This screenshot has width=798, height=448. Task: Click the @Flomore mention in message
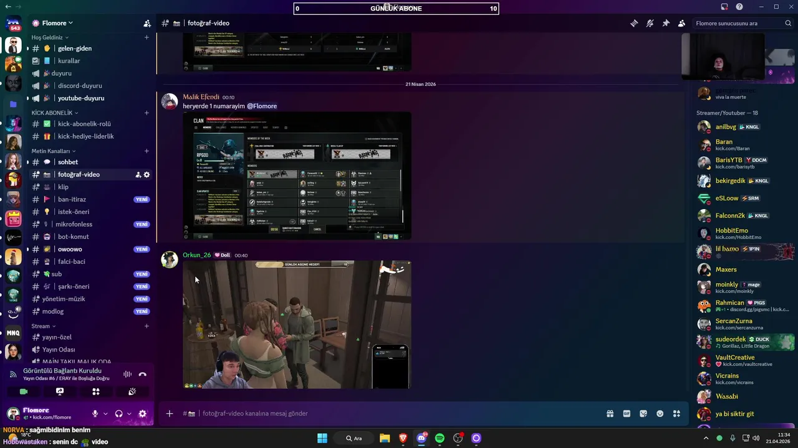tap(262, 106)
